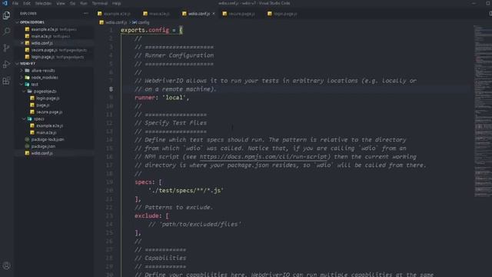
Task: Open the Run and Debug view
Action: click(6, 65)
